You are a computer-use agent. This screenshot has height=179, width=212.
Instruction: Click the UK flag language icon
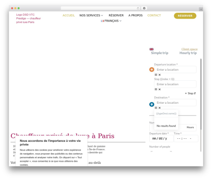point(151,49)
